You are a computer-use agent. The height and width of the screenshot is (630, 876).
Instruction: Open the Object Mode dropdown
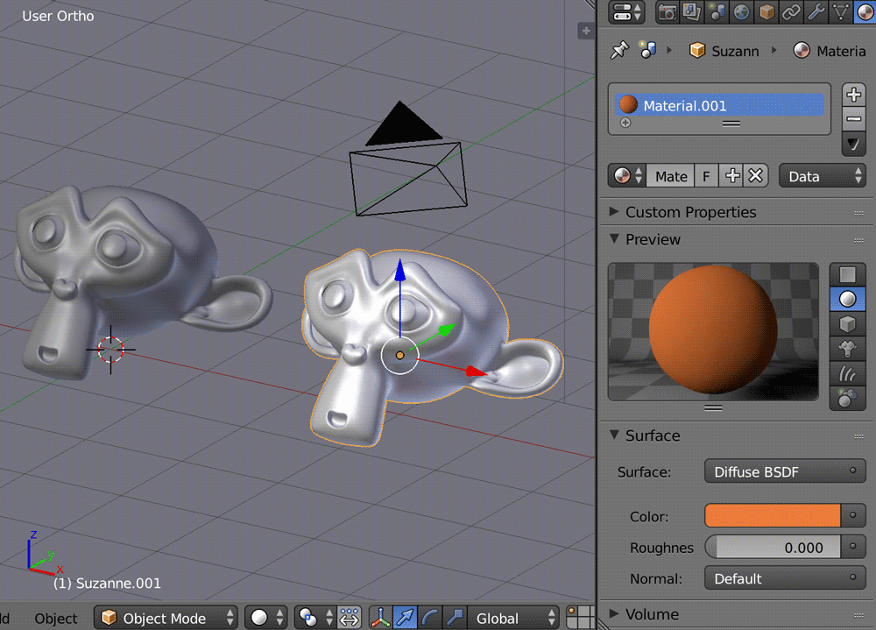[166, 618]
